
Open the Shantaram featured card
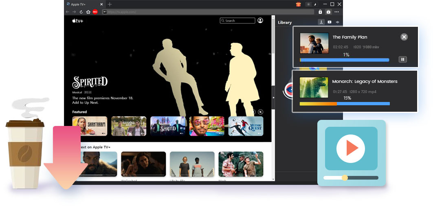click(x=90, y=126)
